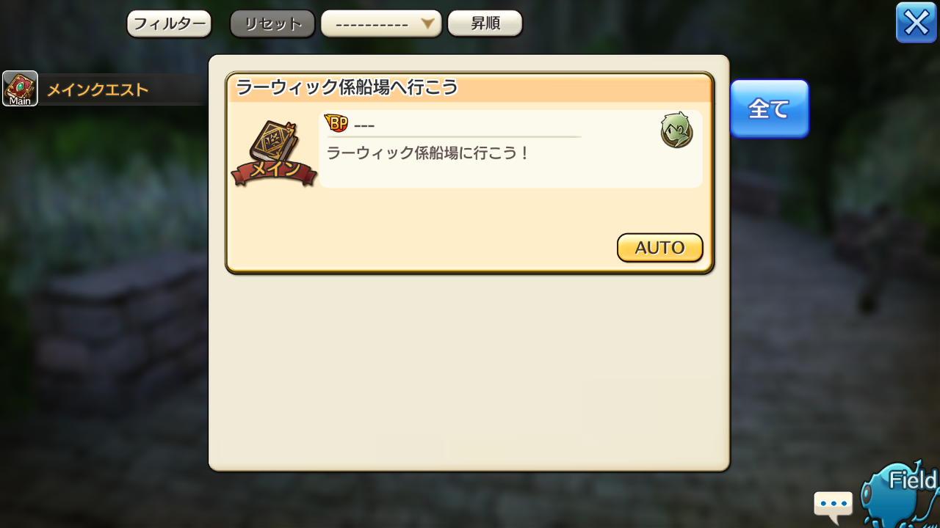This screenshot has width=940, height=528.
Task: Close the quest list with X icon
Action: (x=916, y=23)
